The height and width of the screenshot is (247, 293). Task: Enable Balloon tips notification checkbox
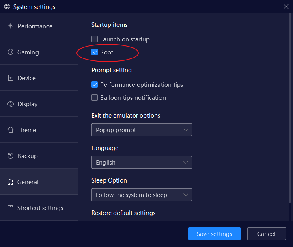click(95, 98)
